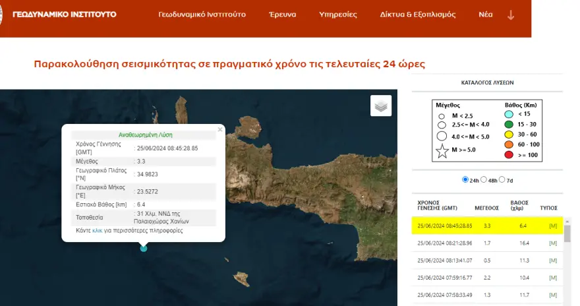Image resolution: width=580 pixels, height=306 pixels.
Task: Click the cyan earthquake marker on map
Action: 144,248
